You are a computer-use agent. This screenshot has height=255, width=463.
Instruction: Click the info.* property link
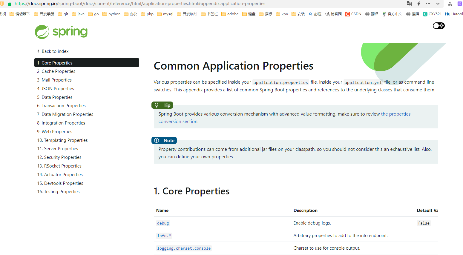164,236
